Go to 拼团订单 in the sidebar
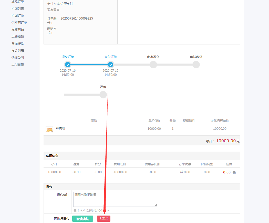Viewport: 269px width, 223px height. pyautogui.click(x=18, y=15)
